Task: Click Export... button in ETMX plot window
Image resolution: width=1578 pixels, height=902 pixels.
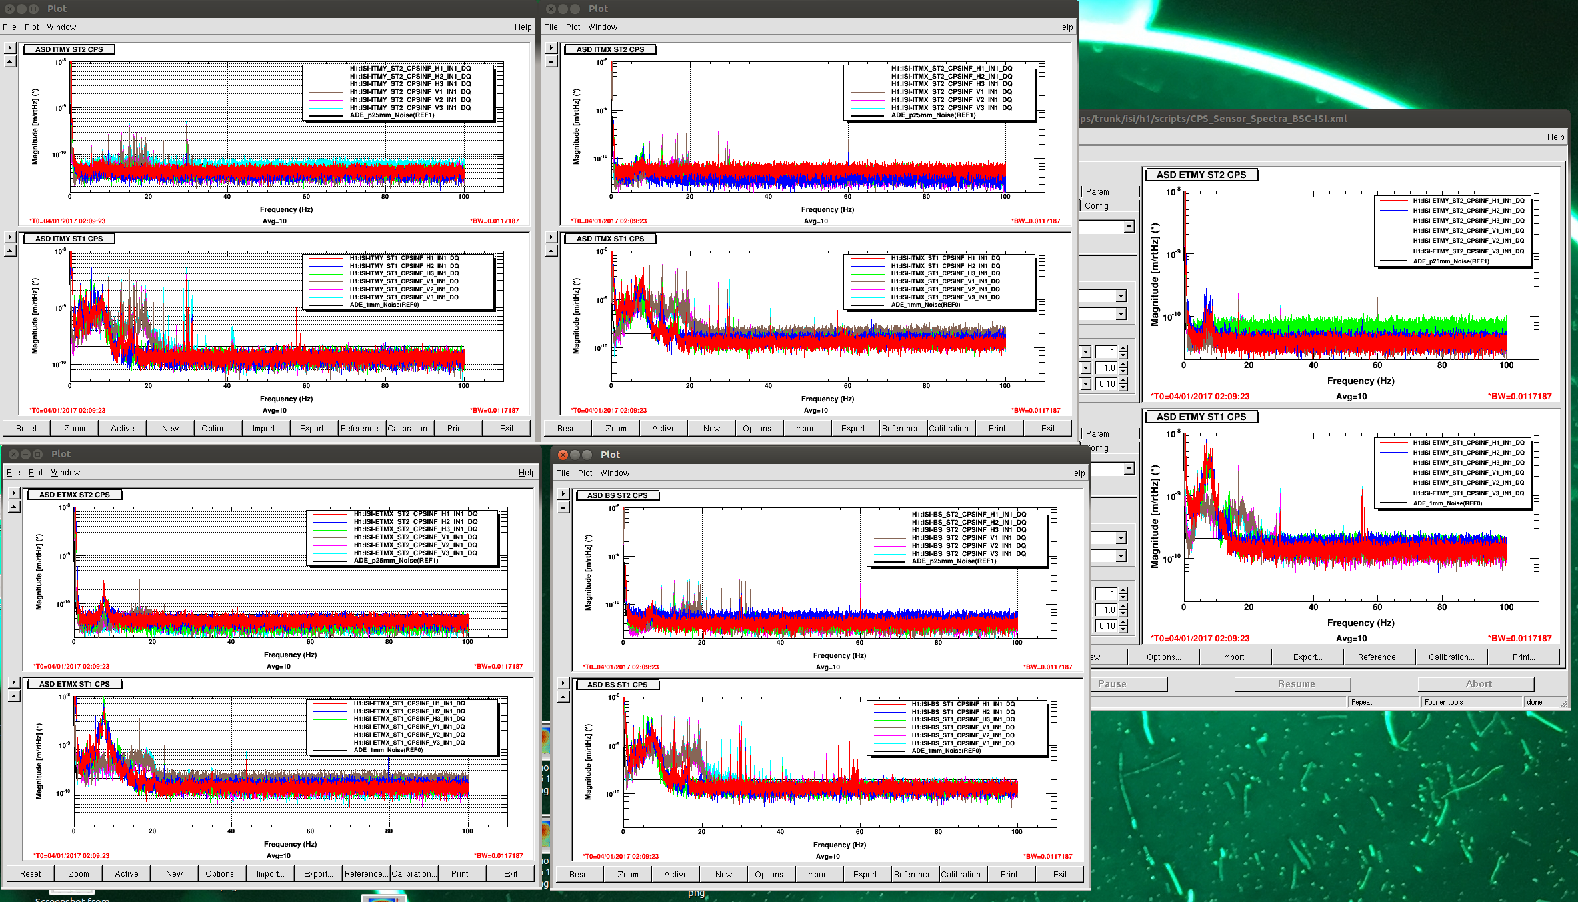Action: pyautogui.click(x=319, y=874)
